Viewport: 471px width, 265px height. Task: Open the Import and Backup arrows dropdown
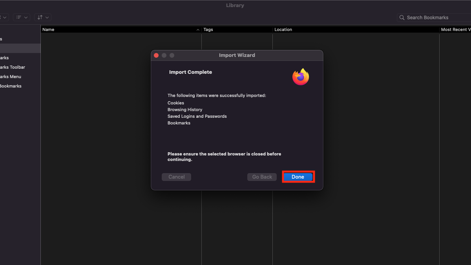(x=43, y=17)
